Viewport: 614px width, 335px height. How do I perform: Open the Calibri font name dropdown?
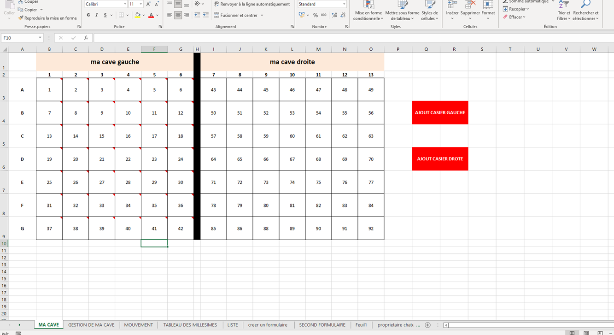coord(125,4)
